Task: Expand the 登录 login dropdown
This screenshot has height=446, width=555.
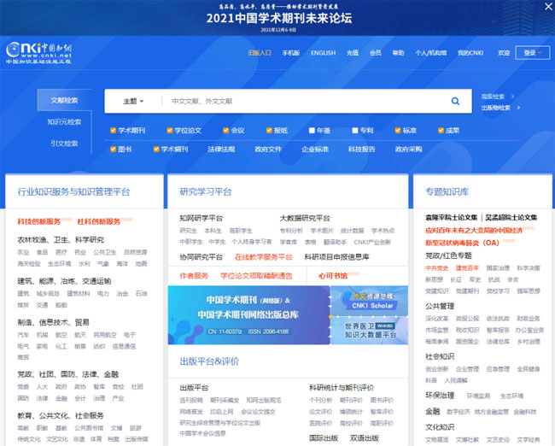Action: [533, 53]
